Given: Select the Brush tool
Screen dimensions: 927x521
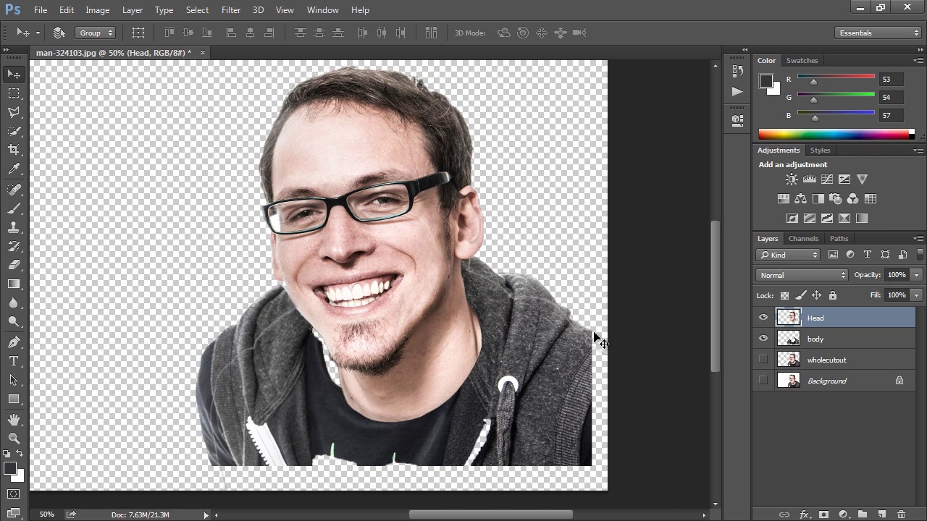Looking at the screenshot, I should click(14, 208).
